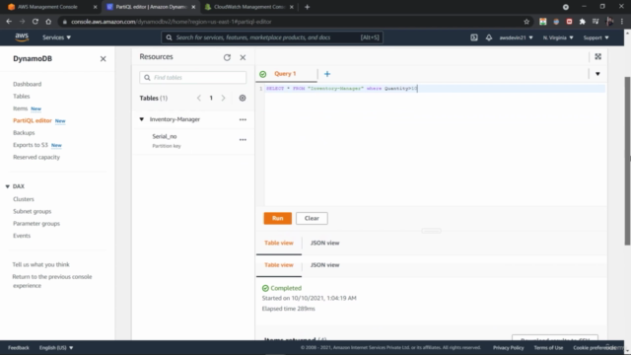Image resolution: width=631 pixels, height=355 pixels.
Task: Toggle fullscreen for the query editor
Action: coord(598,57)
